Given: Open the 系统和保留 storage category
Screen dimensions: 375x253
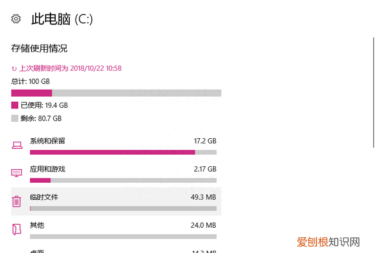Looking at the screenshot, I should (x=47, y=141).
